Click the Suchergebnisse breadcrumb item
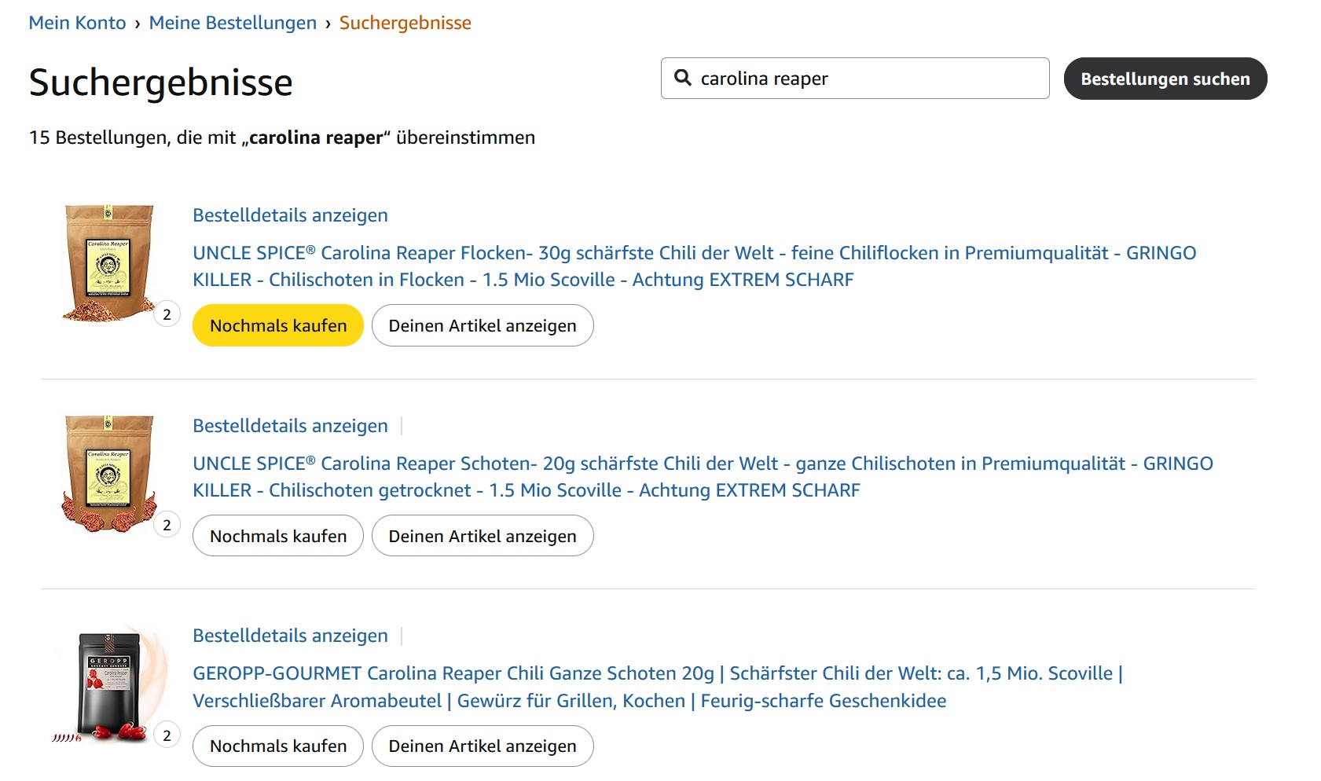Image resolution: width=1321 pixels, height=781 pixels. (x=405, y=23)
